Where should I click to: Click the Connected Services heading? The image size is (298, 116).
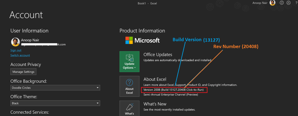30,112
